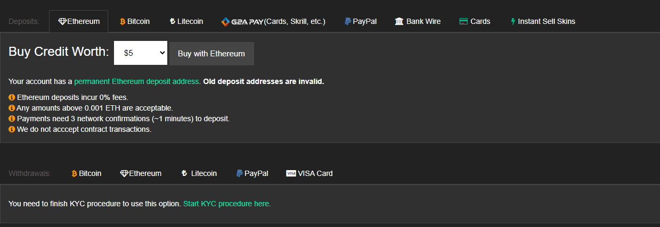Viewport: 660px width, 227px height.
Task: Click the Bitcoin icon in the Deposits row
Action: tap(123, 22)
